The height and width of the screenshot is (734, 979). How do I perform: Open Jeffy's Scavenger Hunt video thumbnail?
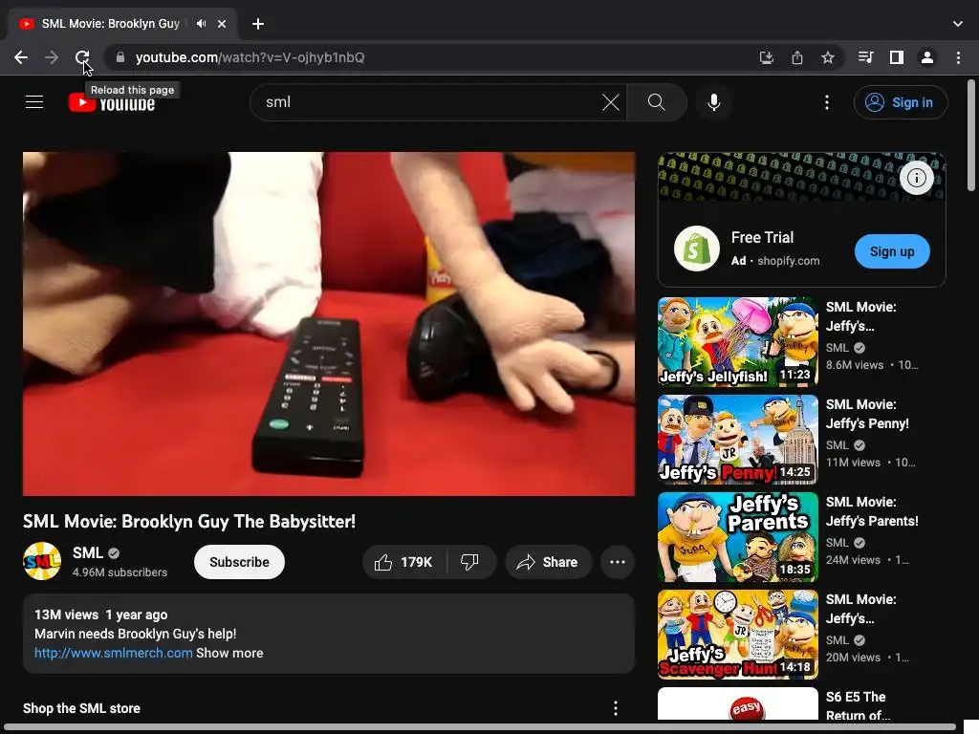(737, 635)
